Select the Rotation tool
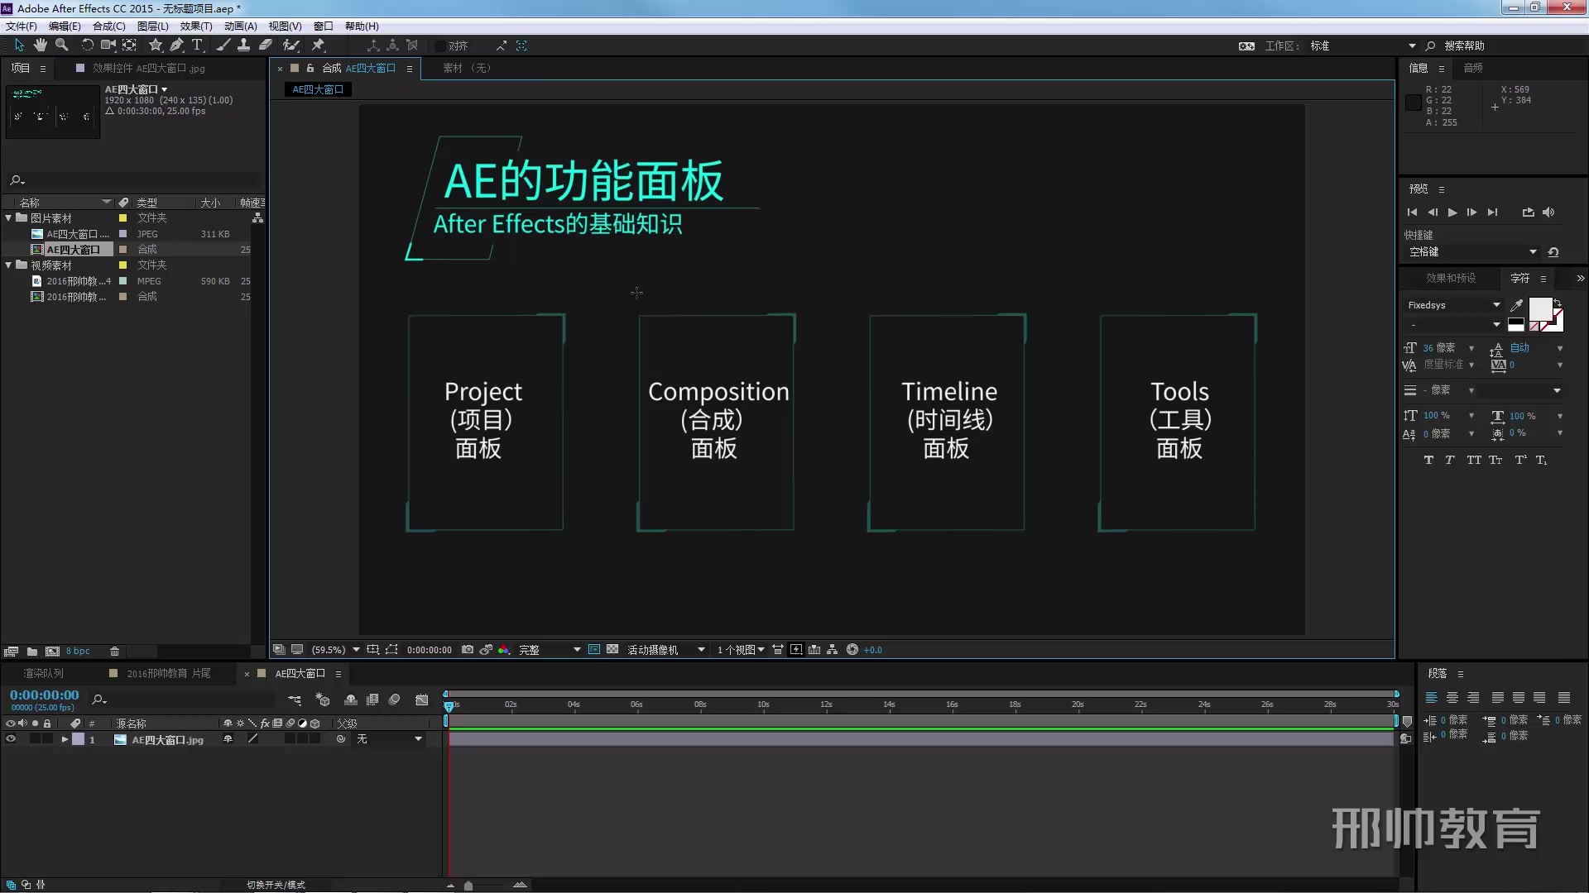 88,45
